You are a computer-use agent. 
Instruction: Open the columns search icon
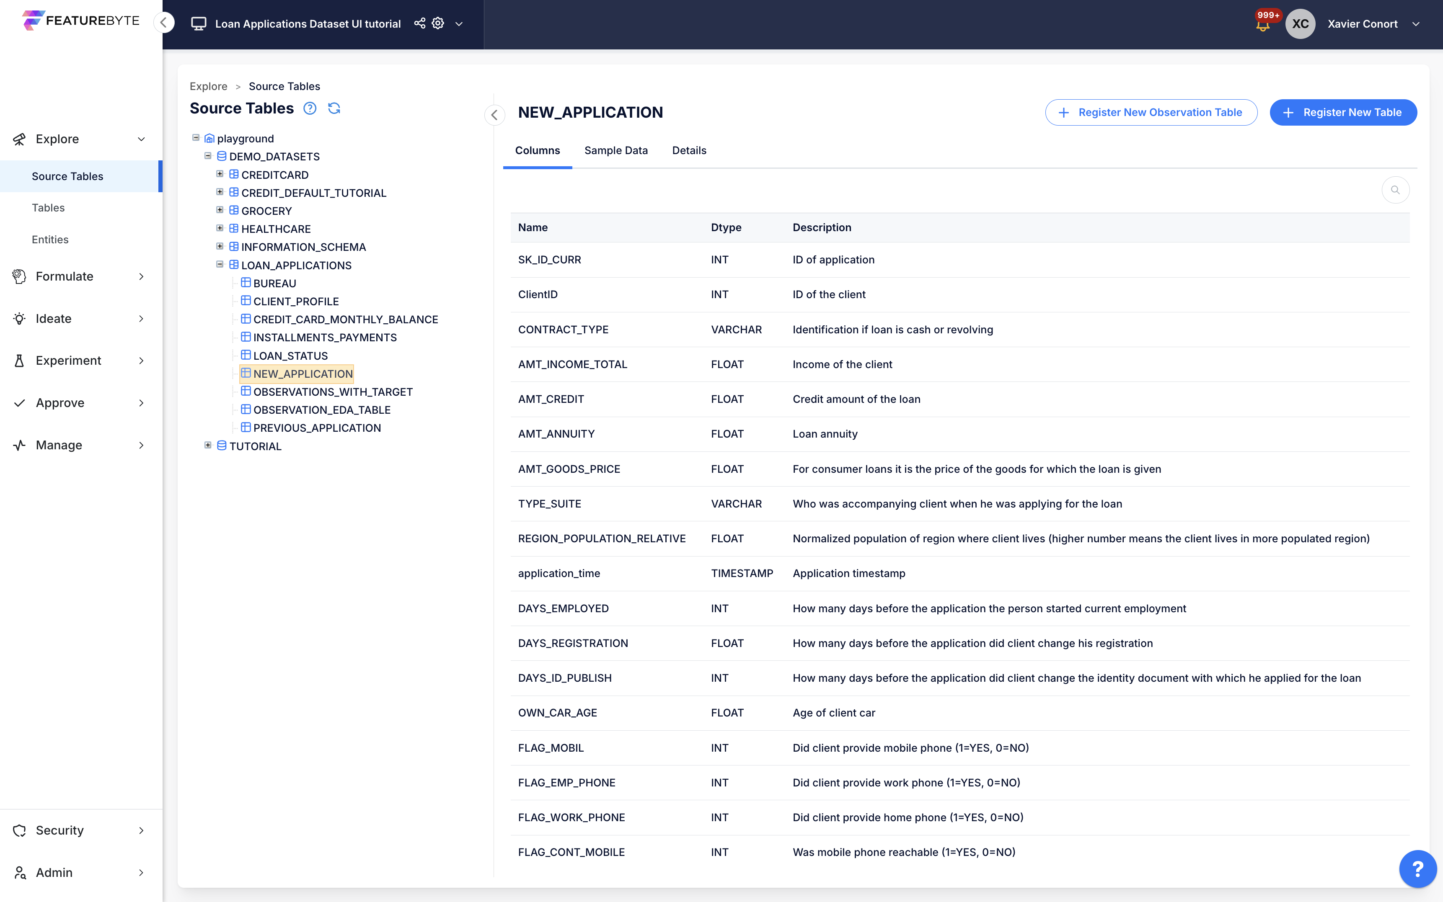click(x=1395, y=190)
